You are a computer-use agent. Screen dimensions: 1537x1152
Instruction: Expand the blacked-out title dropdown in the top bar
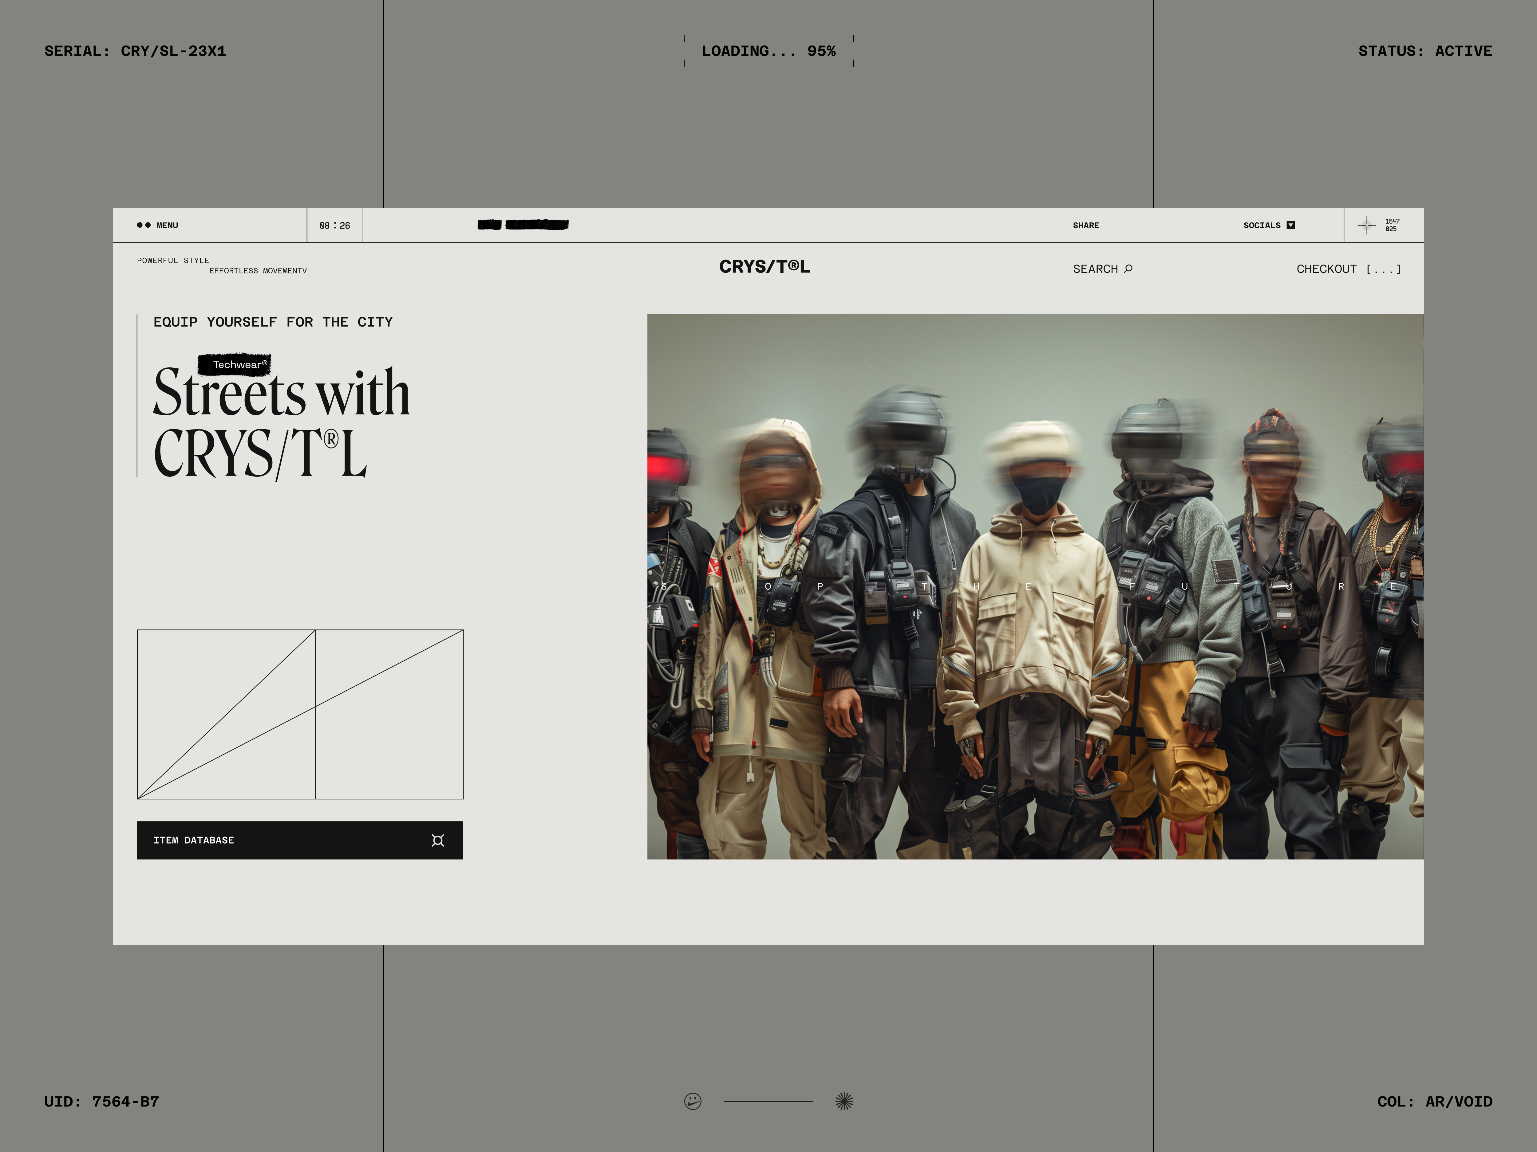(x=523, y=225)
